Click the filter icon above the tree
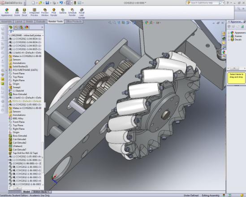 point(11,31)
